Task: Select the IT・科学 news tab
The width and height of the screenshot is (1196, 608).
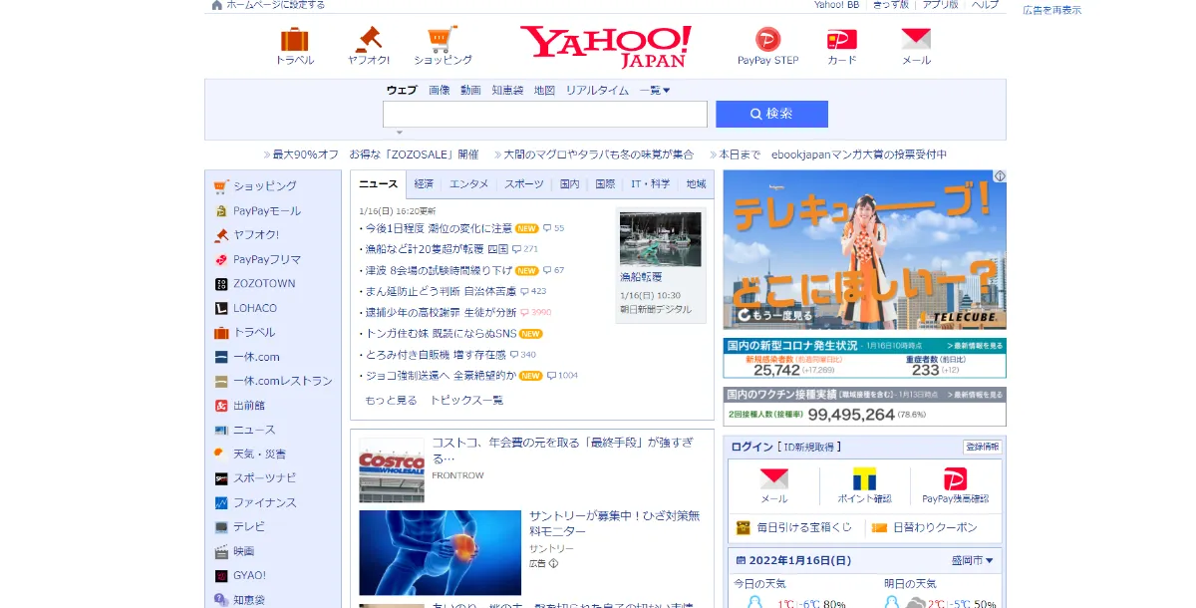Action: (651, 184)
